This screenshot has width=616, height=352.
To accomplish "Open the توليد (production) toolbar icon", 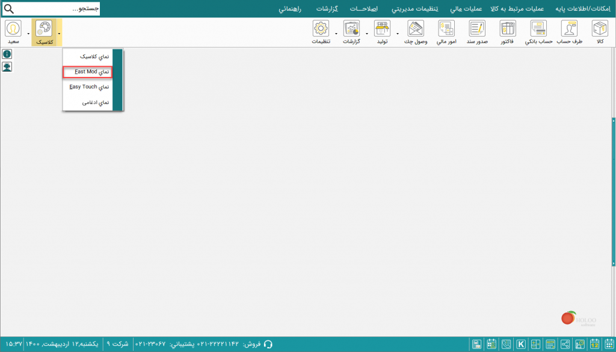I will (x=382, y=29).
